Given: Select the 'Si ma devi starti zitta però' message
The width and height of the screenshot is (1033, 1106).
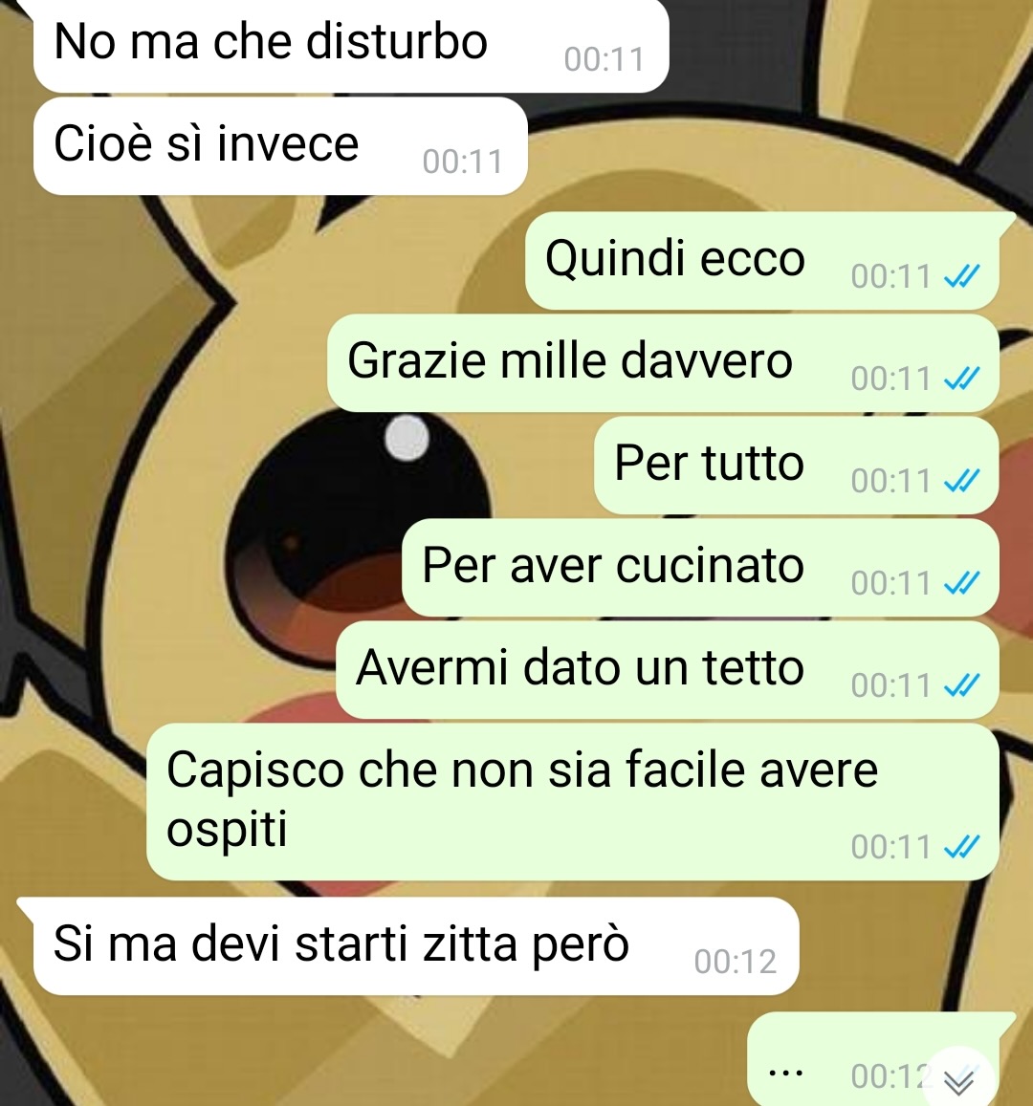Looking at the screenshot, I should (416, 946).
